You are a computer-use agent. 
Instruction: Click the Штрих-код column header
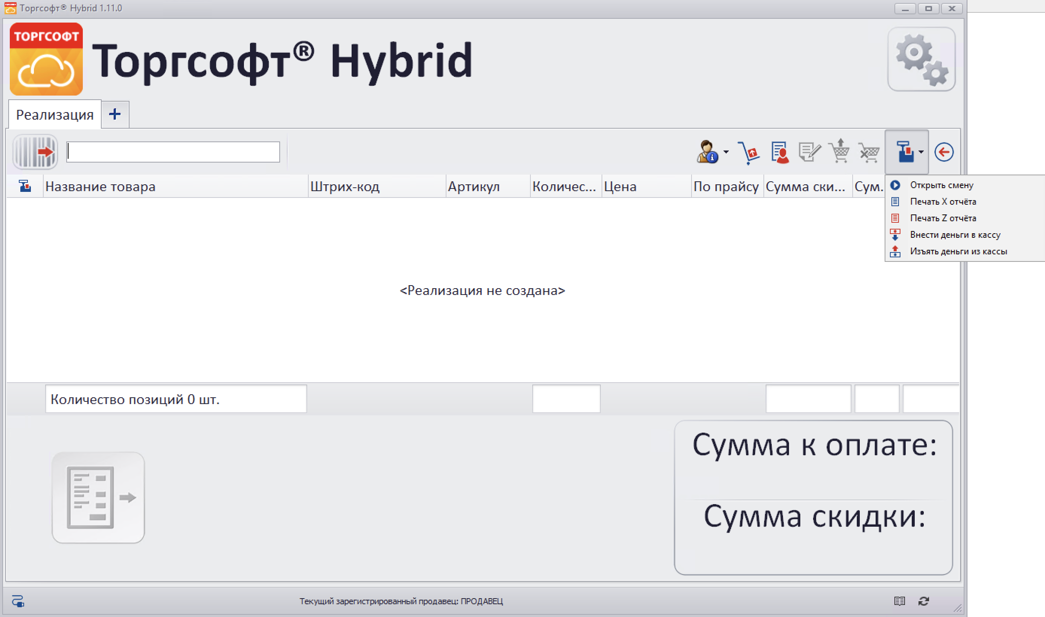click(377, 186)
